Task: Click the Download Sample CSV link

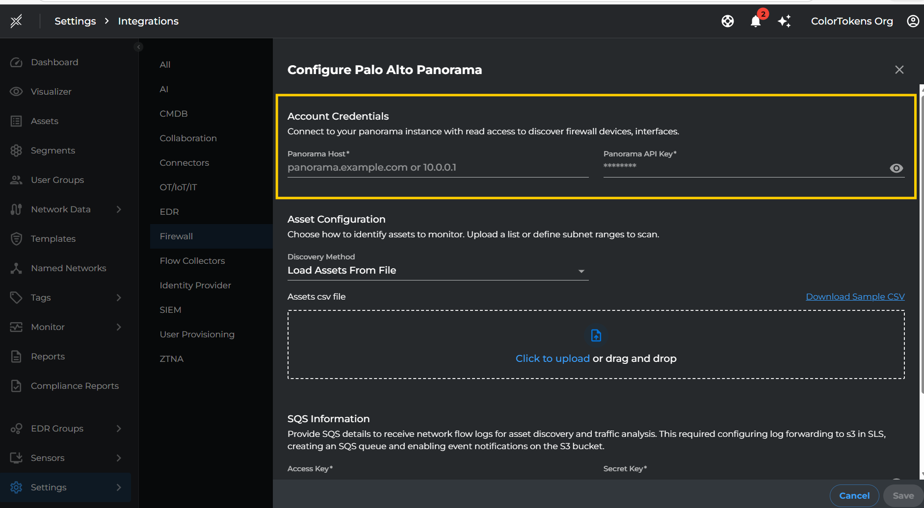Action: tap(855, 296)
